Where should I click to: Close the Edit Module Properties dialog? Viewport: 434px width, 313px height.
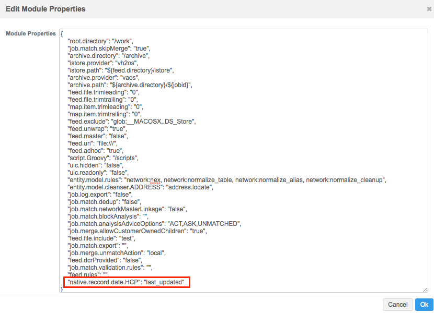[429, 9]
